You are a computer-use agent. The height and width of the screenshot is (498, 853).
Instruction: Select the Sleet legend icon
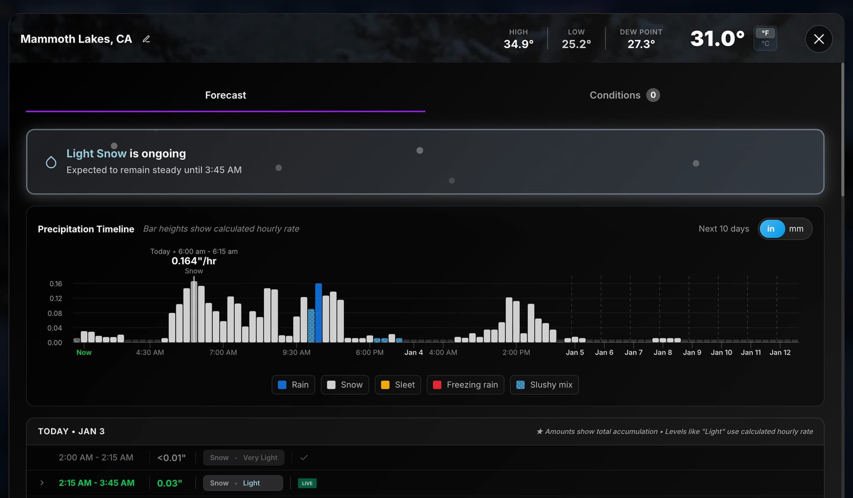pos(385,385)
